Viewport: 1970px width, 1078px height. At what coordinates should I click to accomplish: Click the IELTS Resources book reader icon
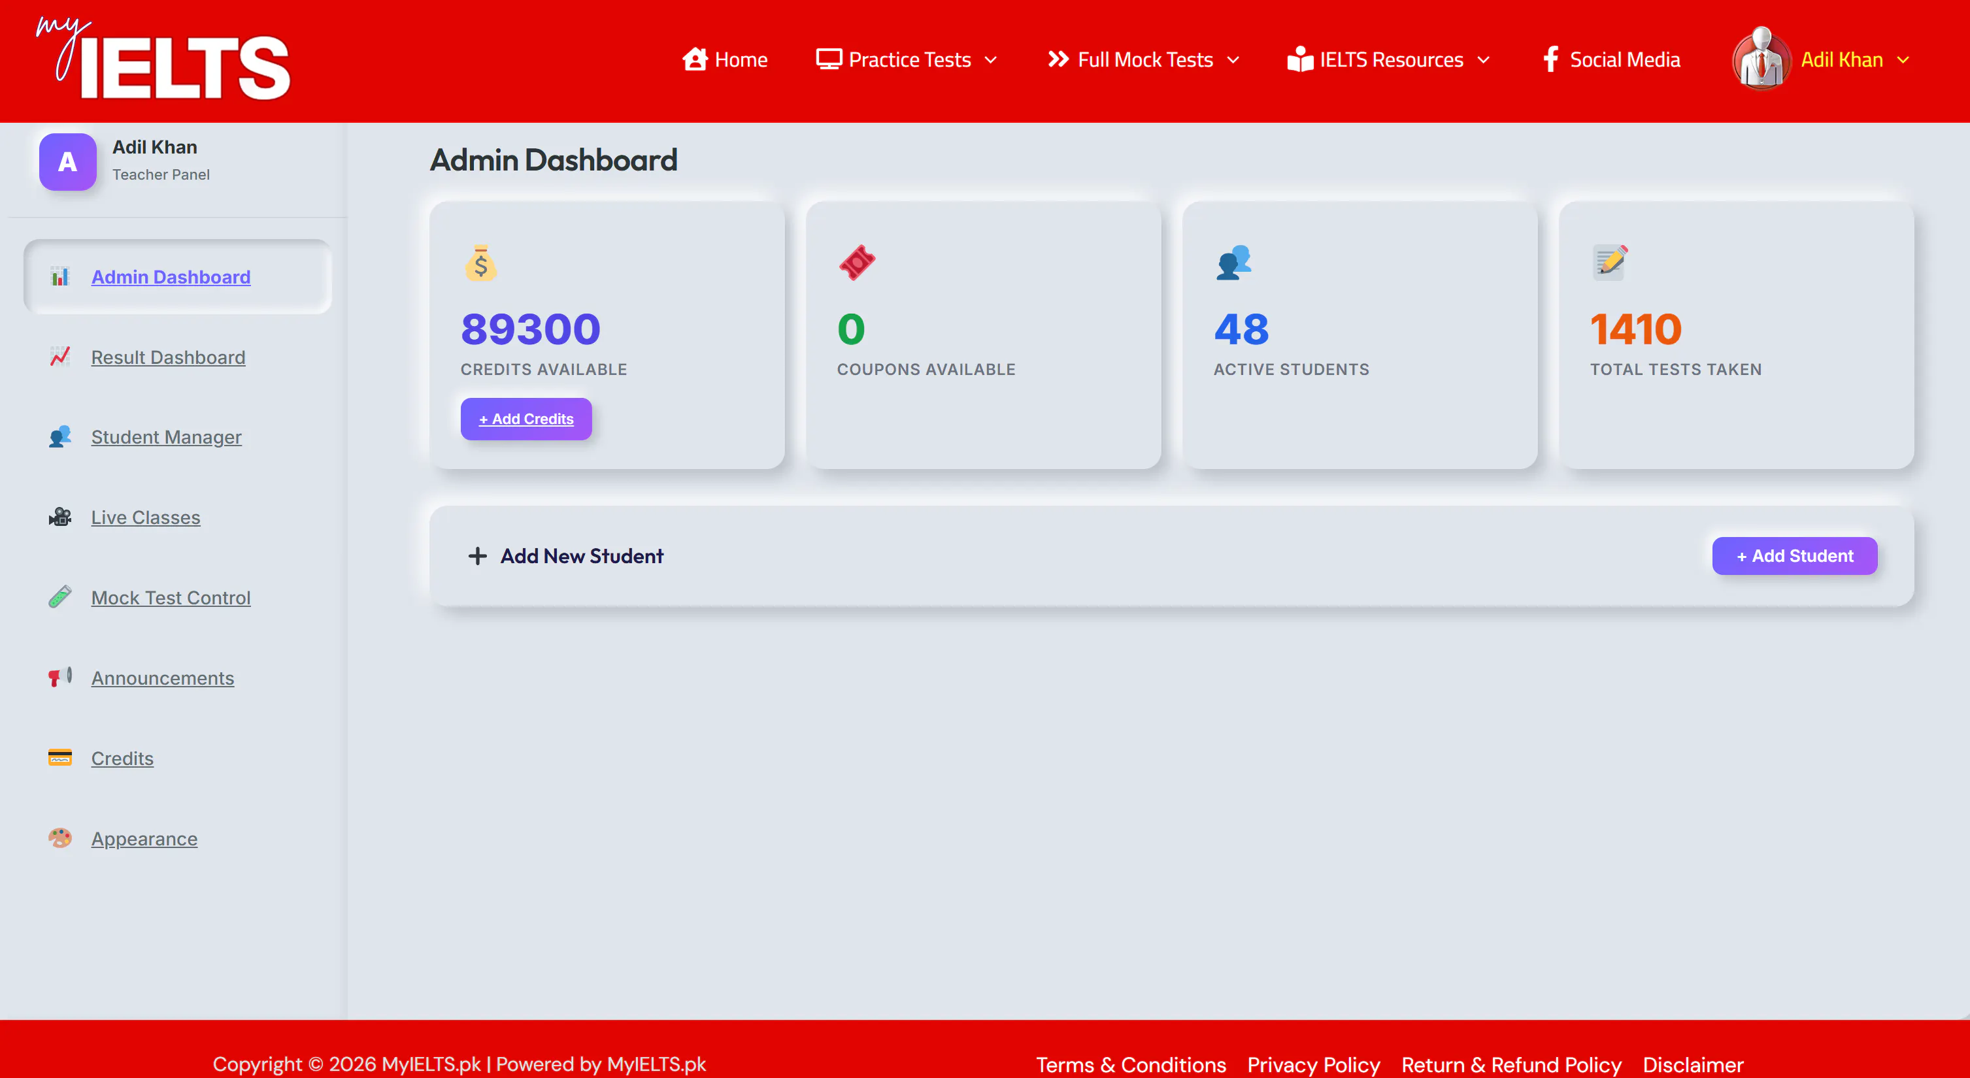click(x=1300, y=59)
